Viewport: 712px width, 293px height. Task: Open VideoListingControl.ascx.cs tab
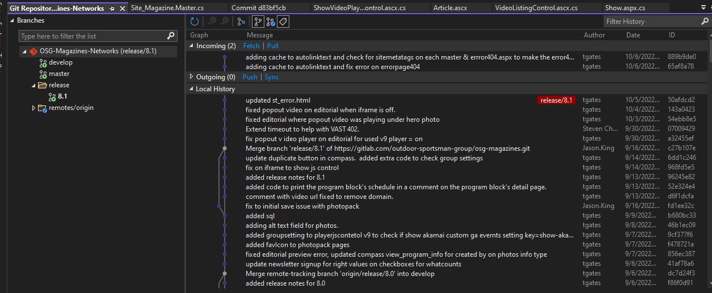[536, 8]
